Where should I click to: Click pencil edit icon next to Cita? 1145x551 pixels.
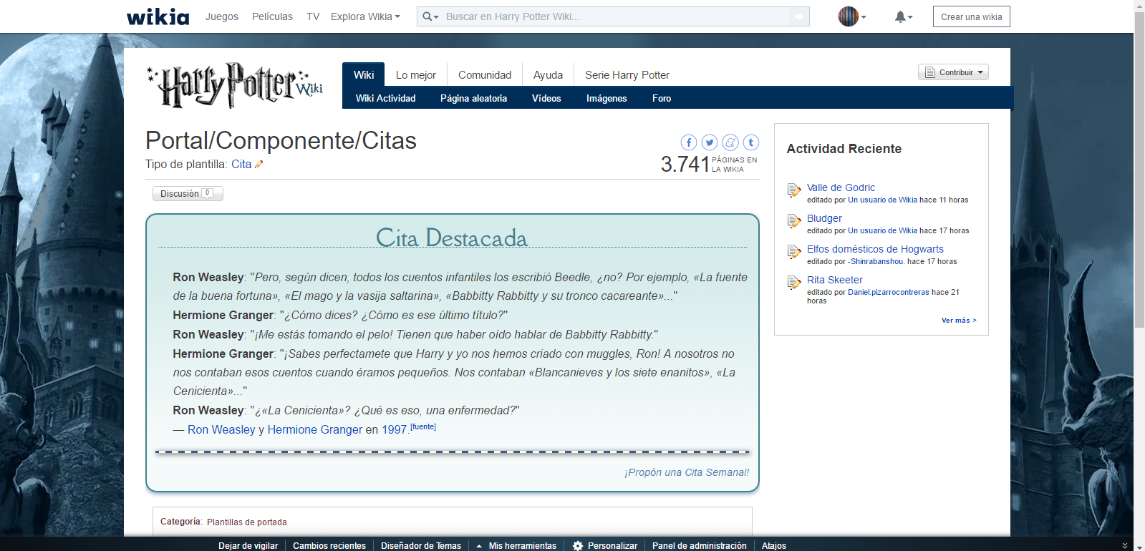[259, 165]
